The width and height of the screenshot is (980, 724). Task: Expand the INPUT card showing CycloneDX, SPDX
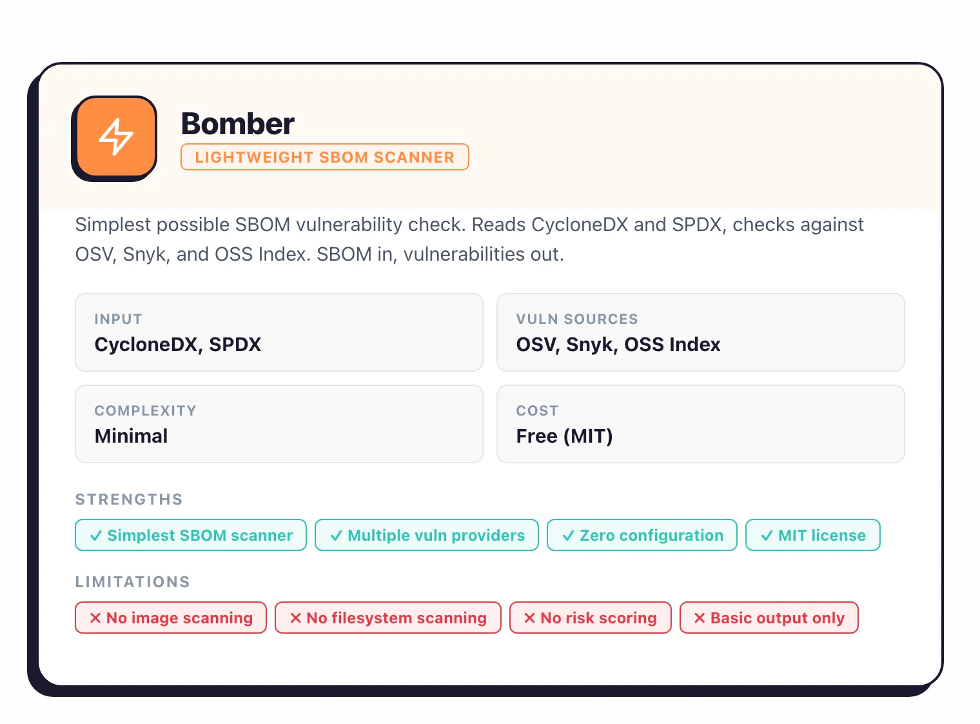[279, 332]
